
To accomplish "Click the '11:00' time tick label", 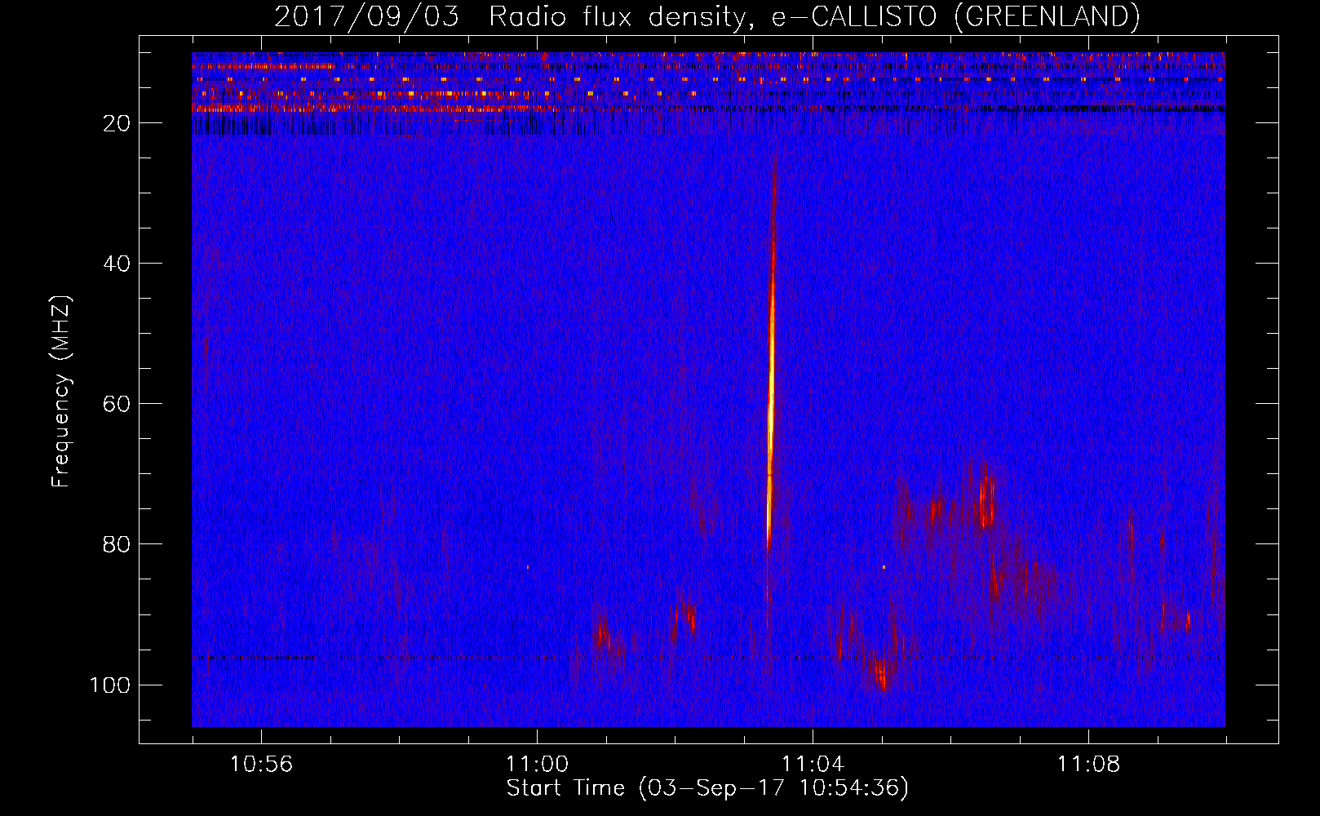I will (x=537, y=765).
